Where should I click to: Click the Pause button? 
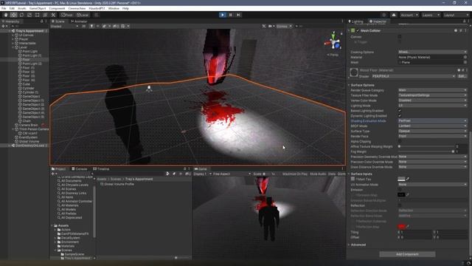coord(231,15)
